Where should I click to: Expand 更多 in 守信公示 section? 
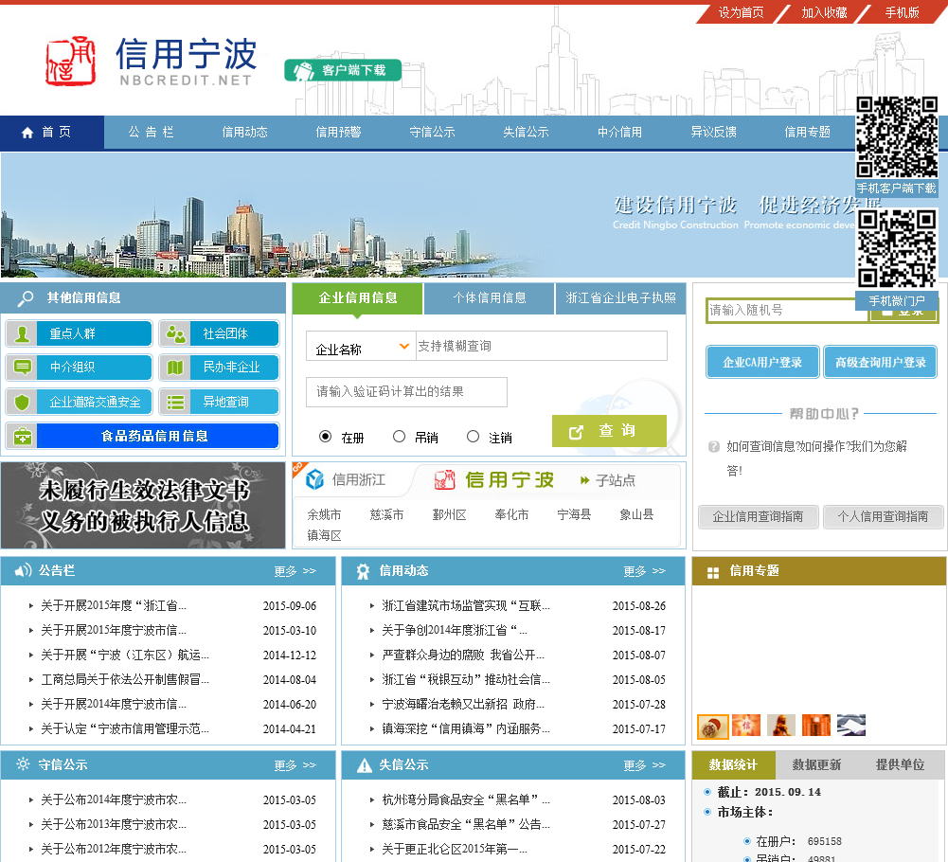[x=295, y=765]
